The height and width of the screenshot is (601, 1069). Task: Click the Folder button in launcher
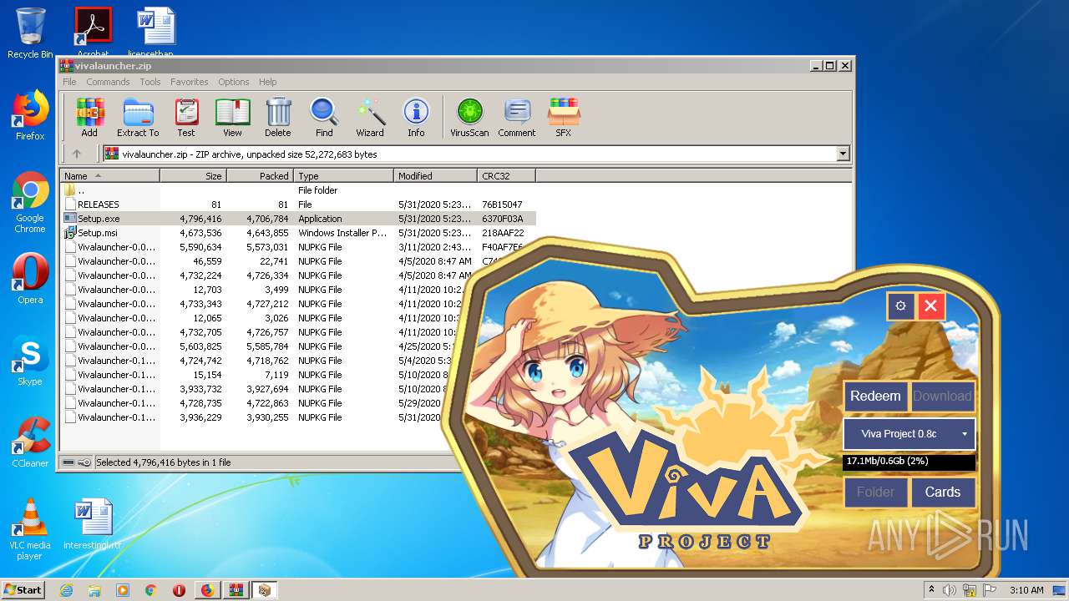click(875, 492)
